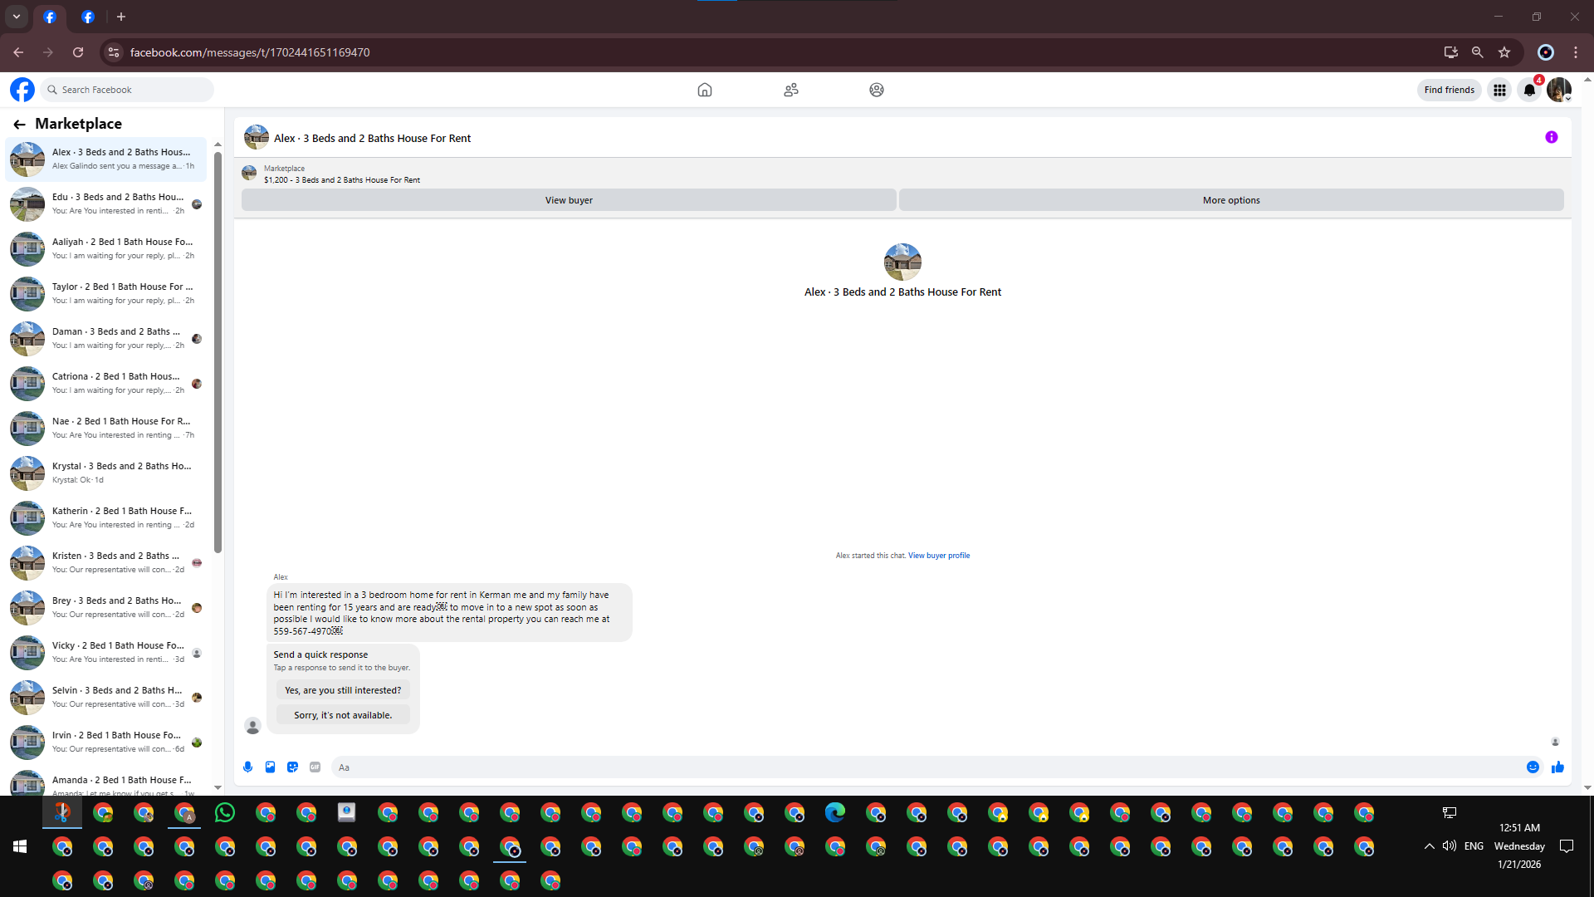1594x897 pixels.
Task: Open account profile picture menu
Action: pos(1559,90)
